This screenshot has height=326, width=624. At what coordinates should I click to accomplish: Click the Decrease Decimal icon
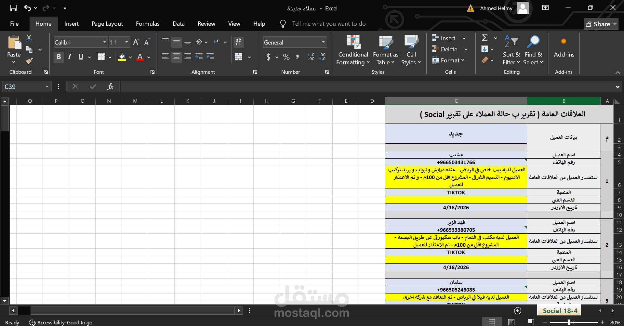point(322,57)
